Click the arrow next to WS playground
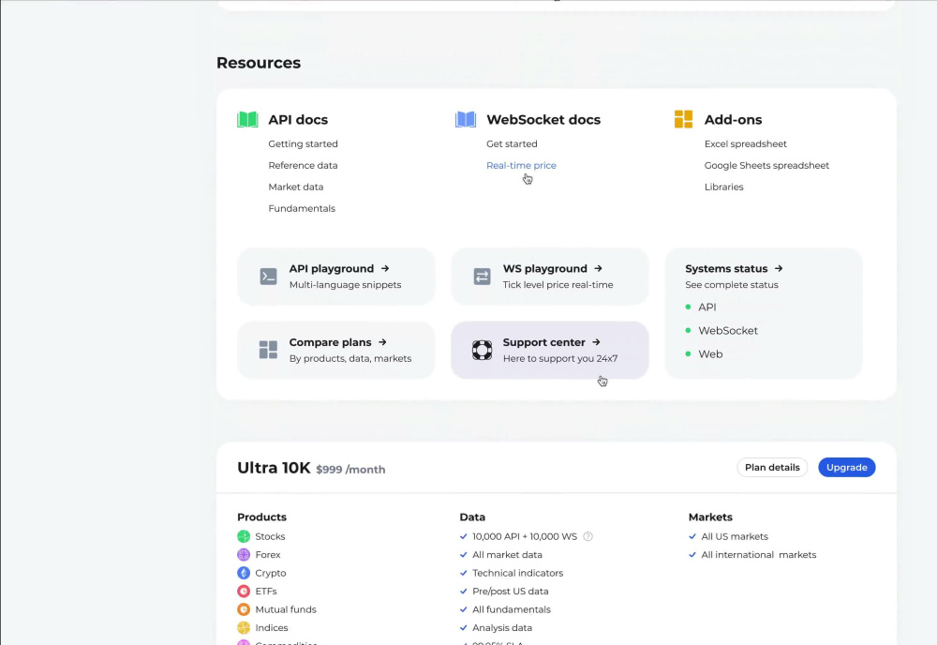This screenshot has height=645, width=937. coord(598,269)
